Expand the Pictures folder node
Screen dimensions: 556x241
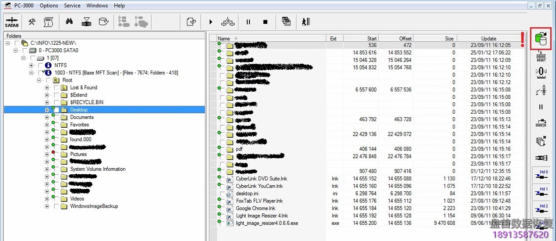47,155
